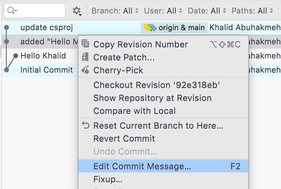The width and height of the screenshot is (281, 189).
Task: Click the magnifier icon in search field
Action: click(x=12, y=10)
